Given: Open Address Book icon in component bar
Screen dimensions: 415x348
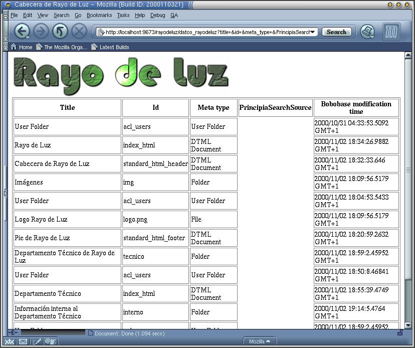Looking at the screenshot, I should [51, 341].
